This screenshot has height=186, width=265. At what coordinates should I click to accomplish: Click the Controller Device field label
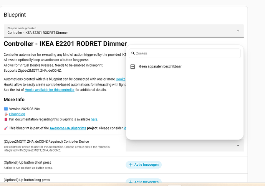(x=46, y=142)
